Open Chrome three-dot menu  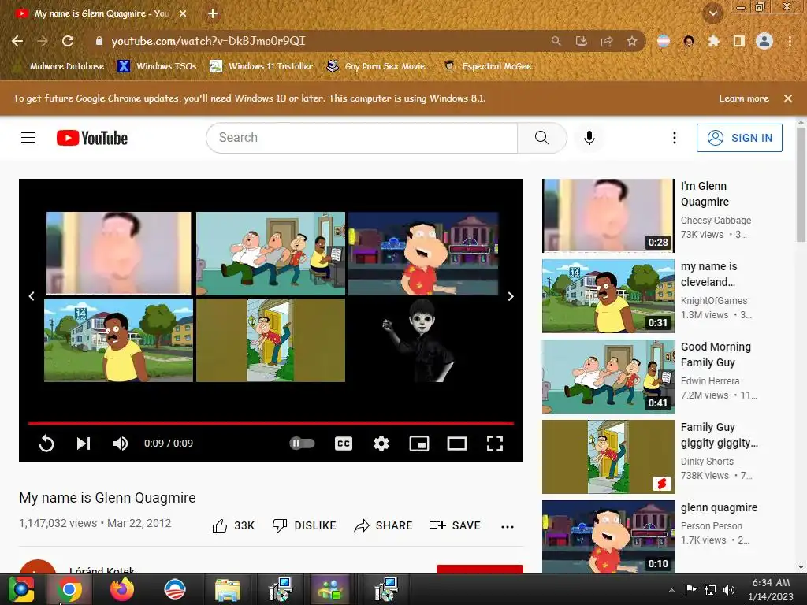[x=790, y=41]
